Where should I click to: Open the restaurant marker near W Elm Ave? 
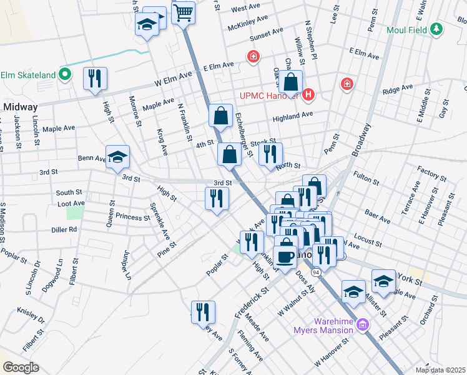(x=94, y=79)
